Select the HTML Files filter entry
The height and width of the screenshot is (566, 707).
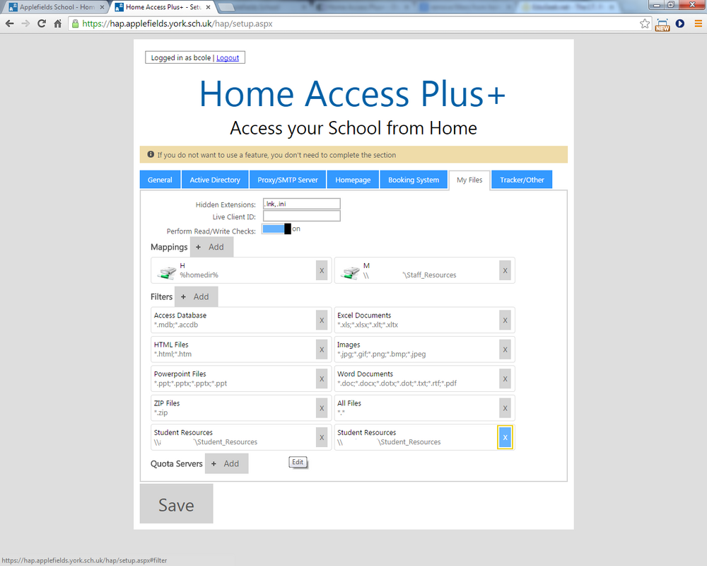pos(241,350)
